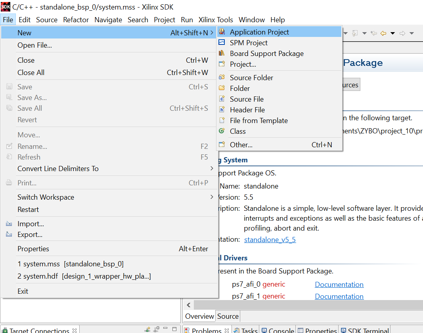Open Documentation link for ps7_afi_1
Viewport: 423px width, 333px height.
click(339, 296)
